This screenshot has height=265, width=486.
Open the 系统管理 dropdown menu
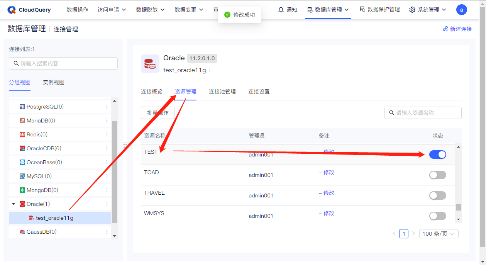pyautogui.click(x=428, y=10)
